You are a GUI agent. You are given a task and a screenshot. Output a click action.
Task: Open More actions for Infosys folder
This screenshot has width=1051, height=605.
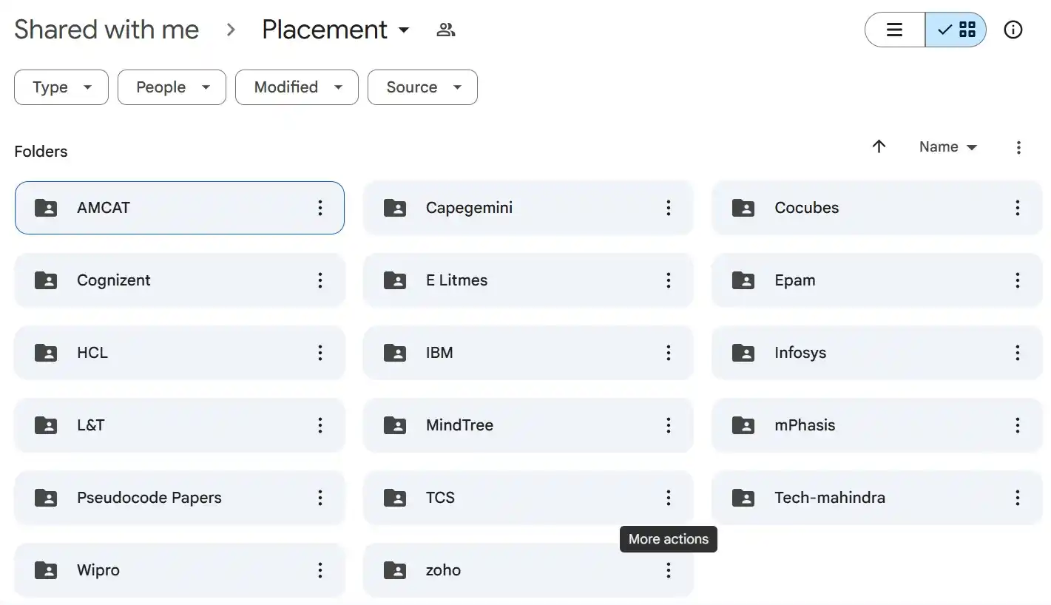click(1018, 353)
